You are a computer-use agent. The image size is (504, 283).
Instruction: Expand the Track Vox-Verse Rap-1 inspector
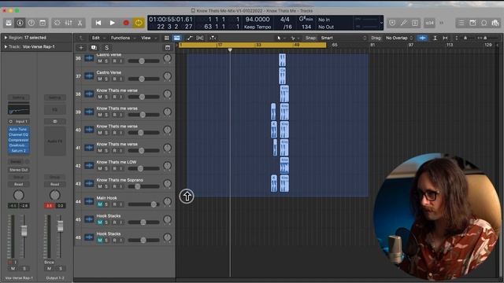click(x=6, y=46)
